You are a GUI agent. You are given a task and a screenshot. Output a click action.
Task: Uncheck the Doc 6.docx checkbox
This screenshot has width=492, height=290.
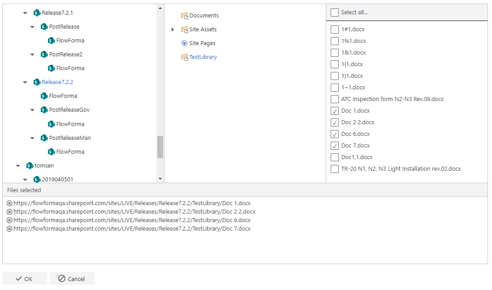coord(335,134)
